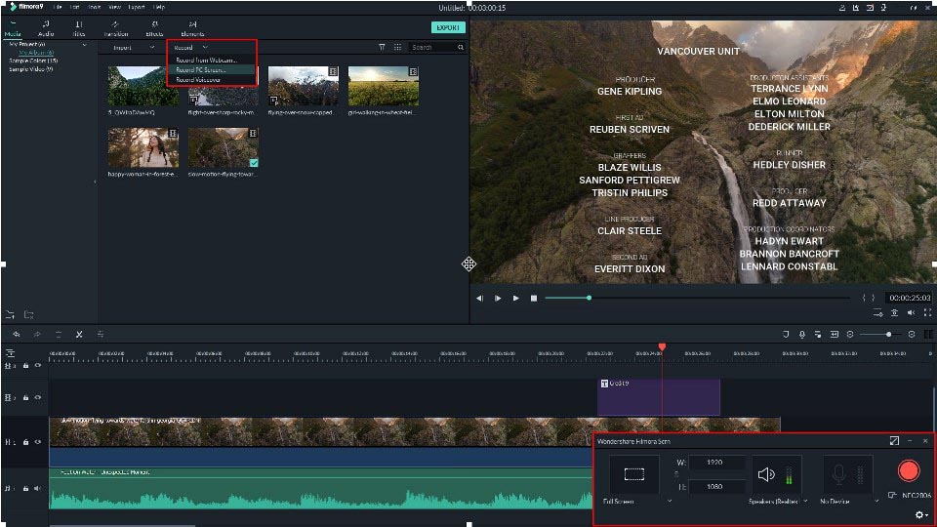Collapse the My Project tree arrow
This screenshot has height=527, width=937.
tap(84, 44)
